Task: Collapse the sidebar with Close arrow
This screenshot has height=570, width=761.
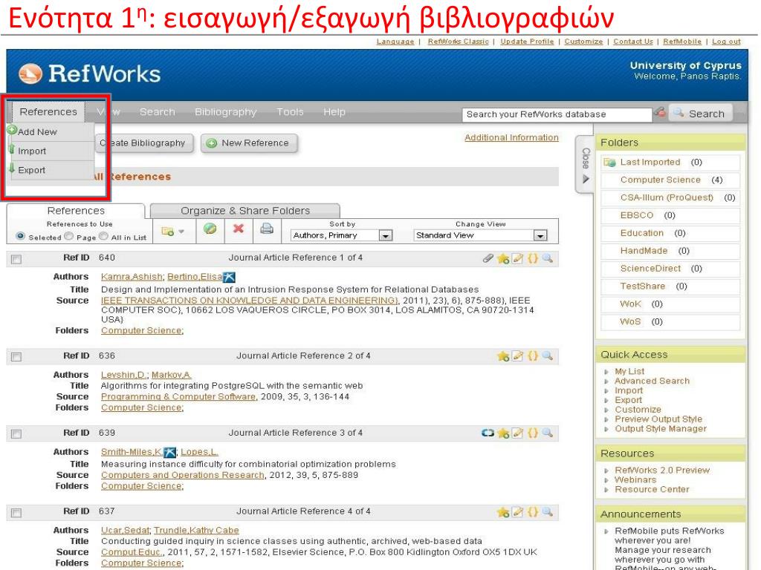Action: point(586,166)
